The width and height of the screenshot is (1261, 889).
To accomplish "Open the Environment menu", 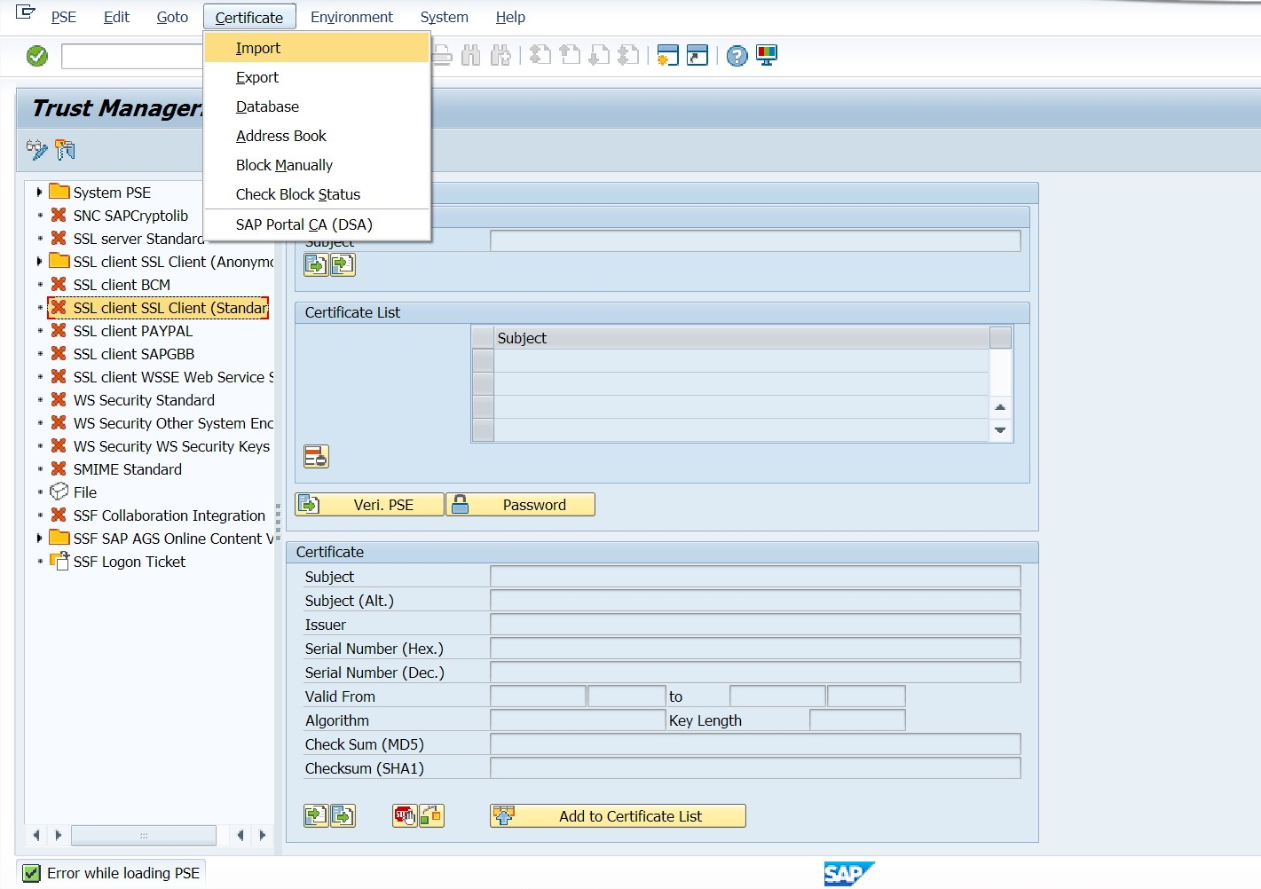I will tap(351, 17).
